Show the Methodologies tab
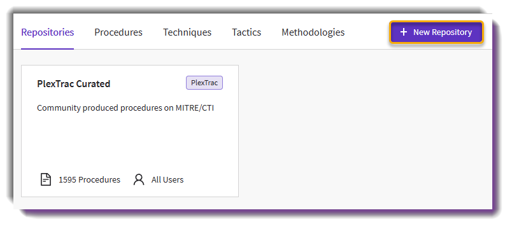Image resolution: width=519 pixels, height=236 pixels. (313, 32)
